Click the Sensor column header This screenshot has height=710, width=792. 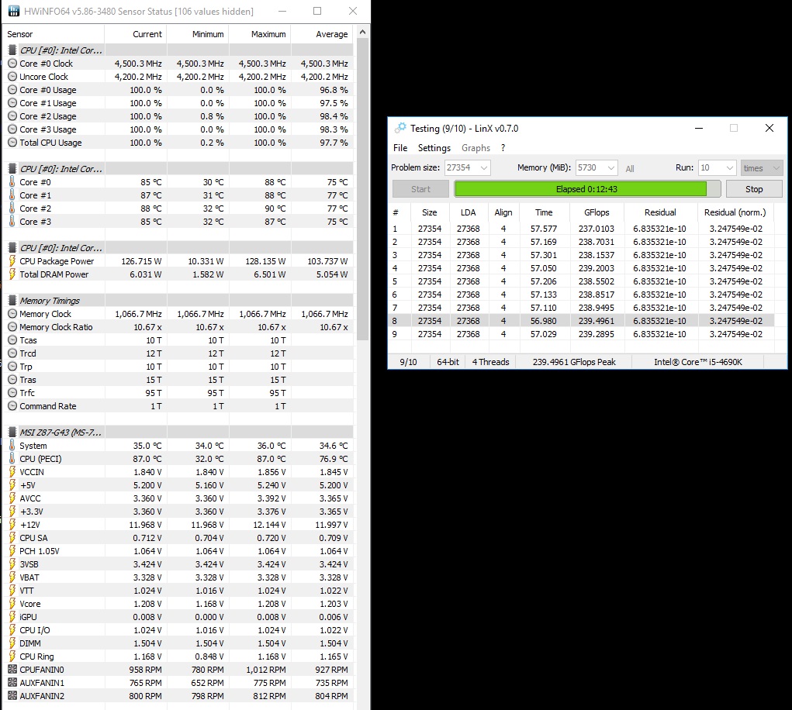[x=53, y=34]
